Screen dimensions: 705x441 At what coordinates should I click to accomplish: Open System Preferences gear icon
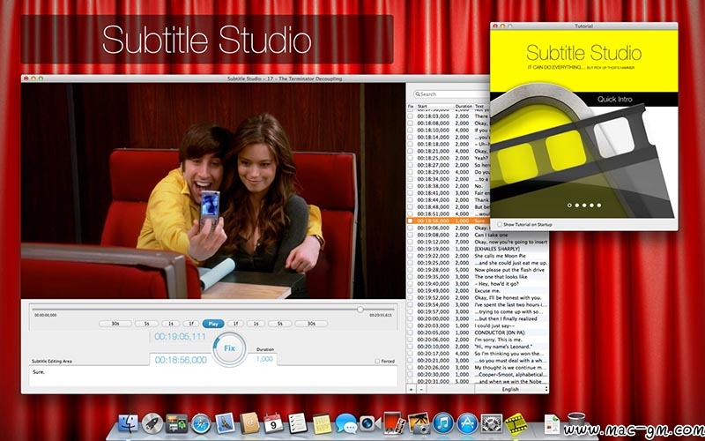[x=492, y=423]
